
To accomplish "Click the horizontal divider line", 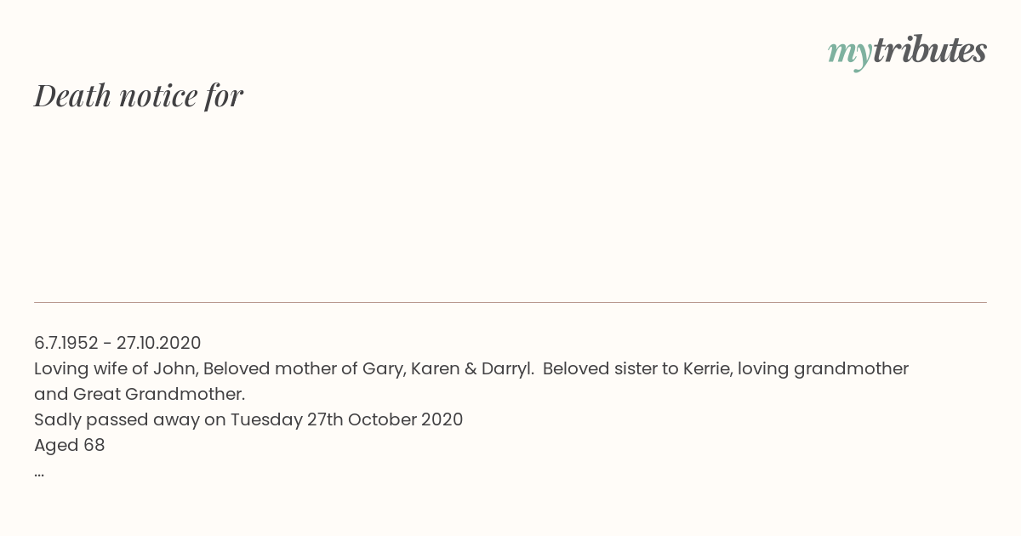I will [510, 302].
